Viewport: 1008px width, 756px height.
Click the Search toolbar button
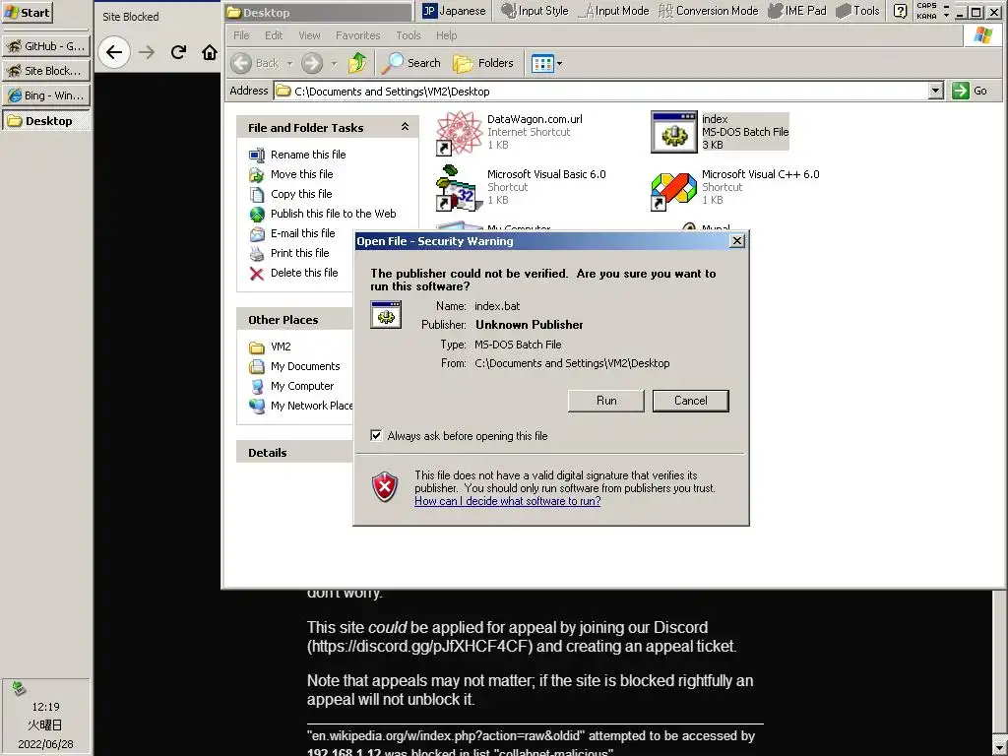pyautogui.click(x=410, y=63)
